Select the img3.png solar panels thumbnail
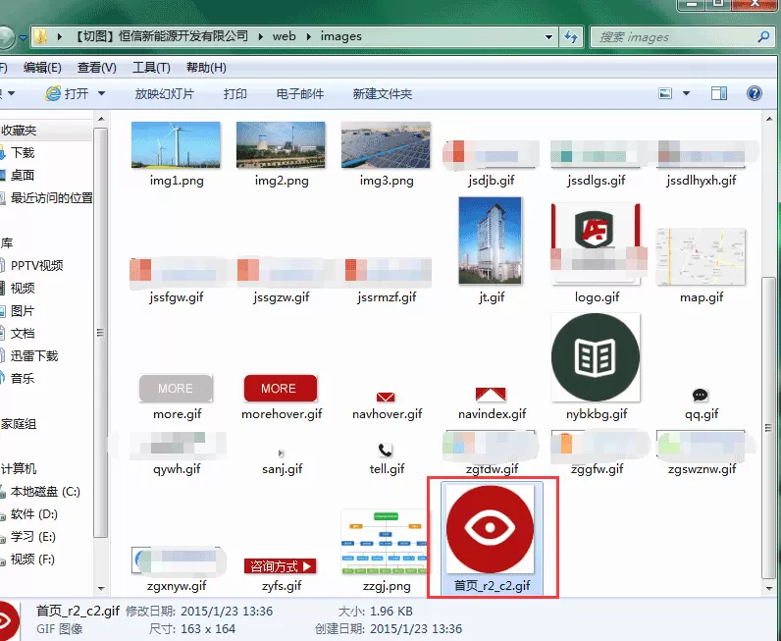781x641 pixels. pyautogui.click(x=386, y=145)
